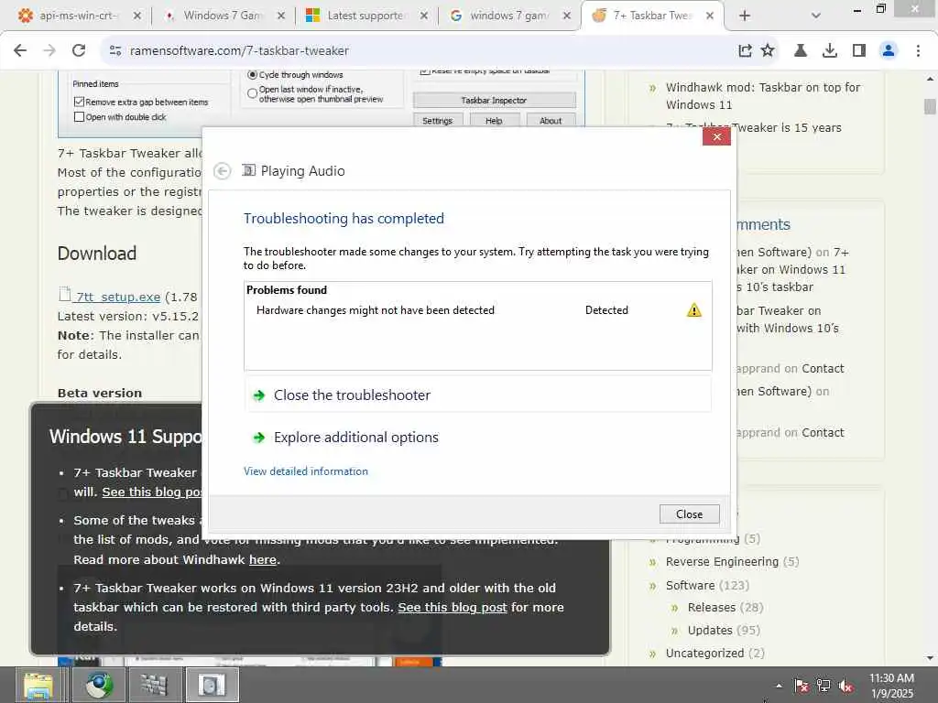
Task: Select the 7+ Taskbar Tweaker tab
Action: [x=651, y=16]
